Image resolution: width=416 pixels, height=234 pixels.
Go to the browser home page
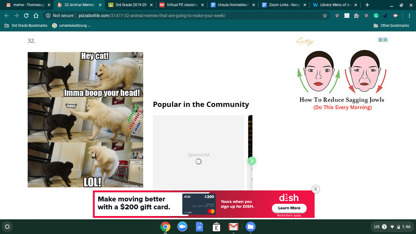pyautogui.click(x=36, y=16)
